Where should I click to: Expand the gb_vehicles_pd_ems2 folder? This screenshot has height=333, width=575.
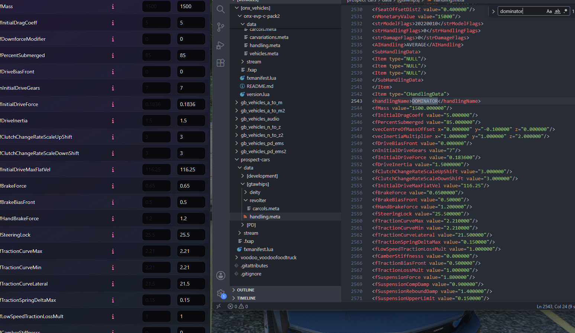237,151
